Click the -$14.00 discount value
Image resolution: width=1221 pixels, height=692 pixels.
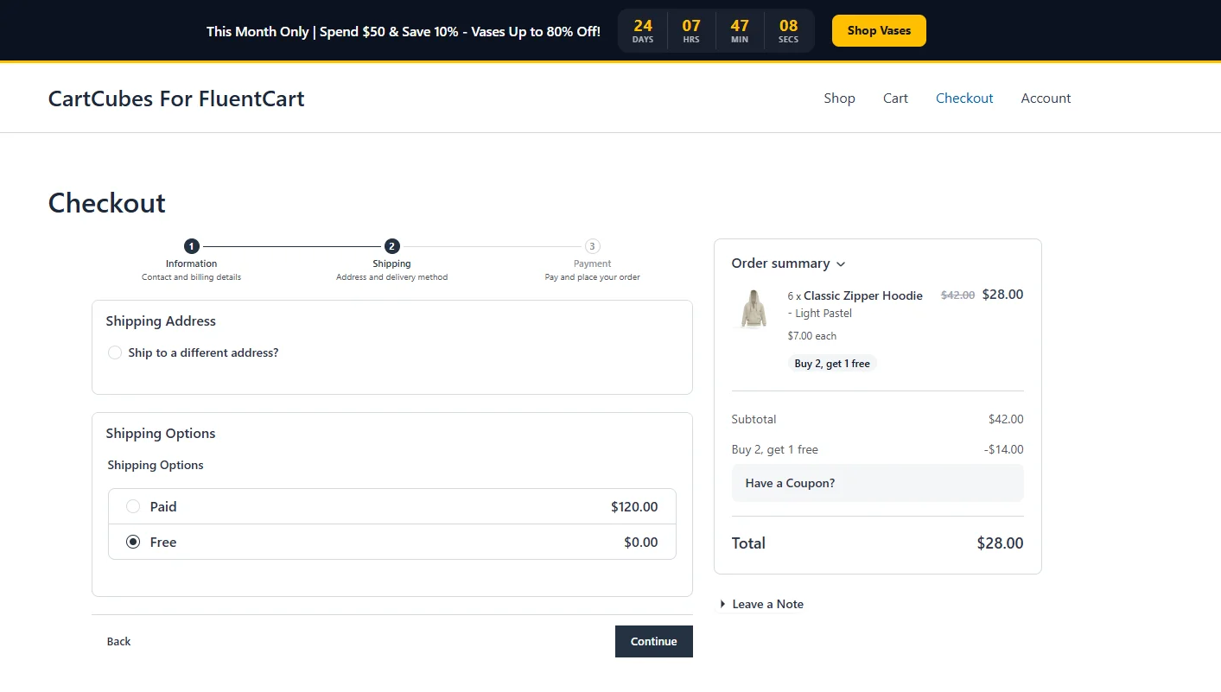click(1003, 449)
